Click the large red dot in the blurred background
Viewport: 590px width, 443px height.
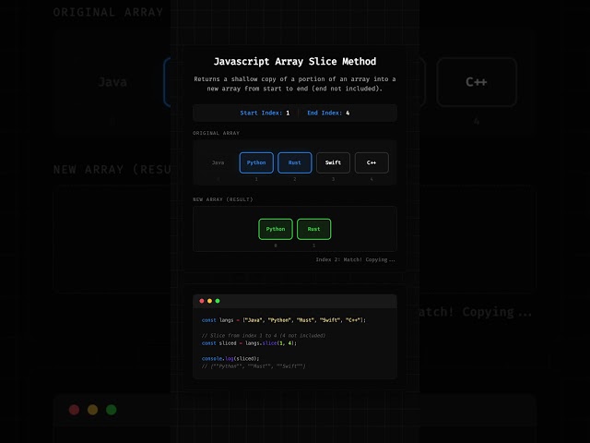[x=74, y=410]
